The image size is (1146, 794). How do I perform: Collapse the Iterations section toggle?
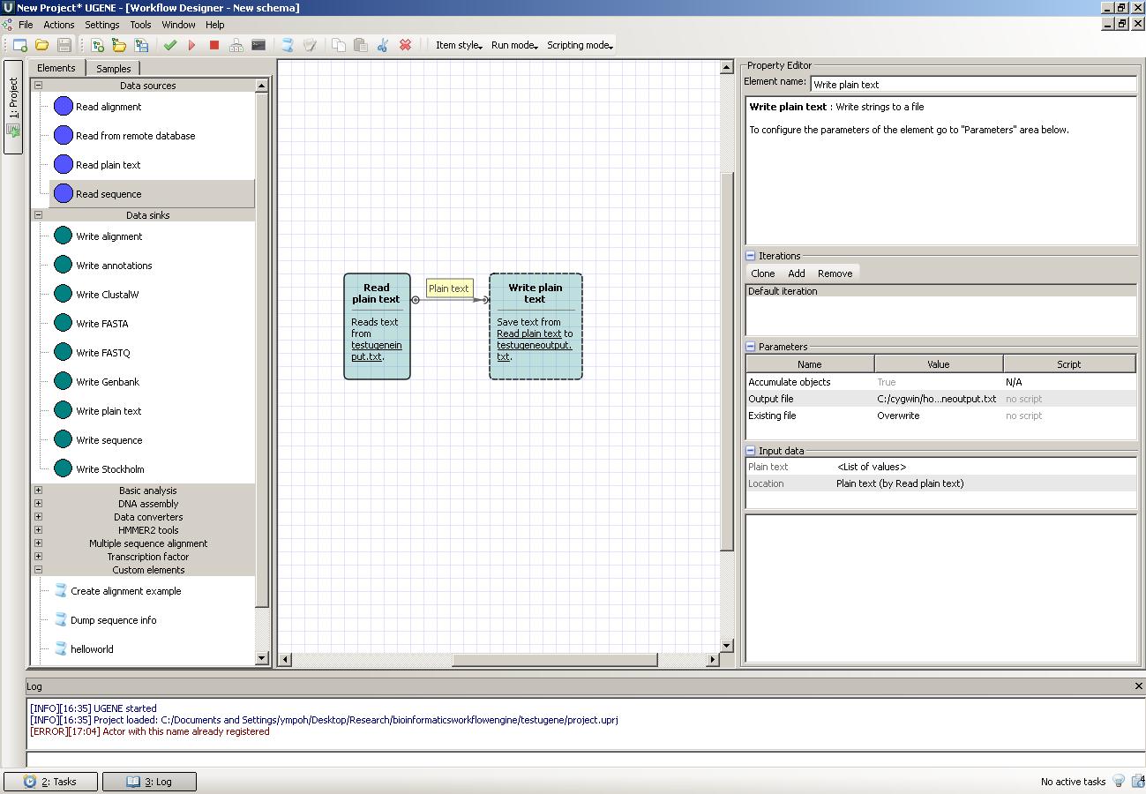(x=751, y=256)
